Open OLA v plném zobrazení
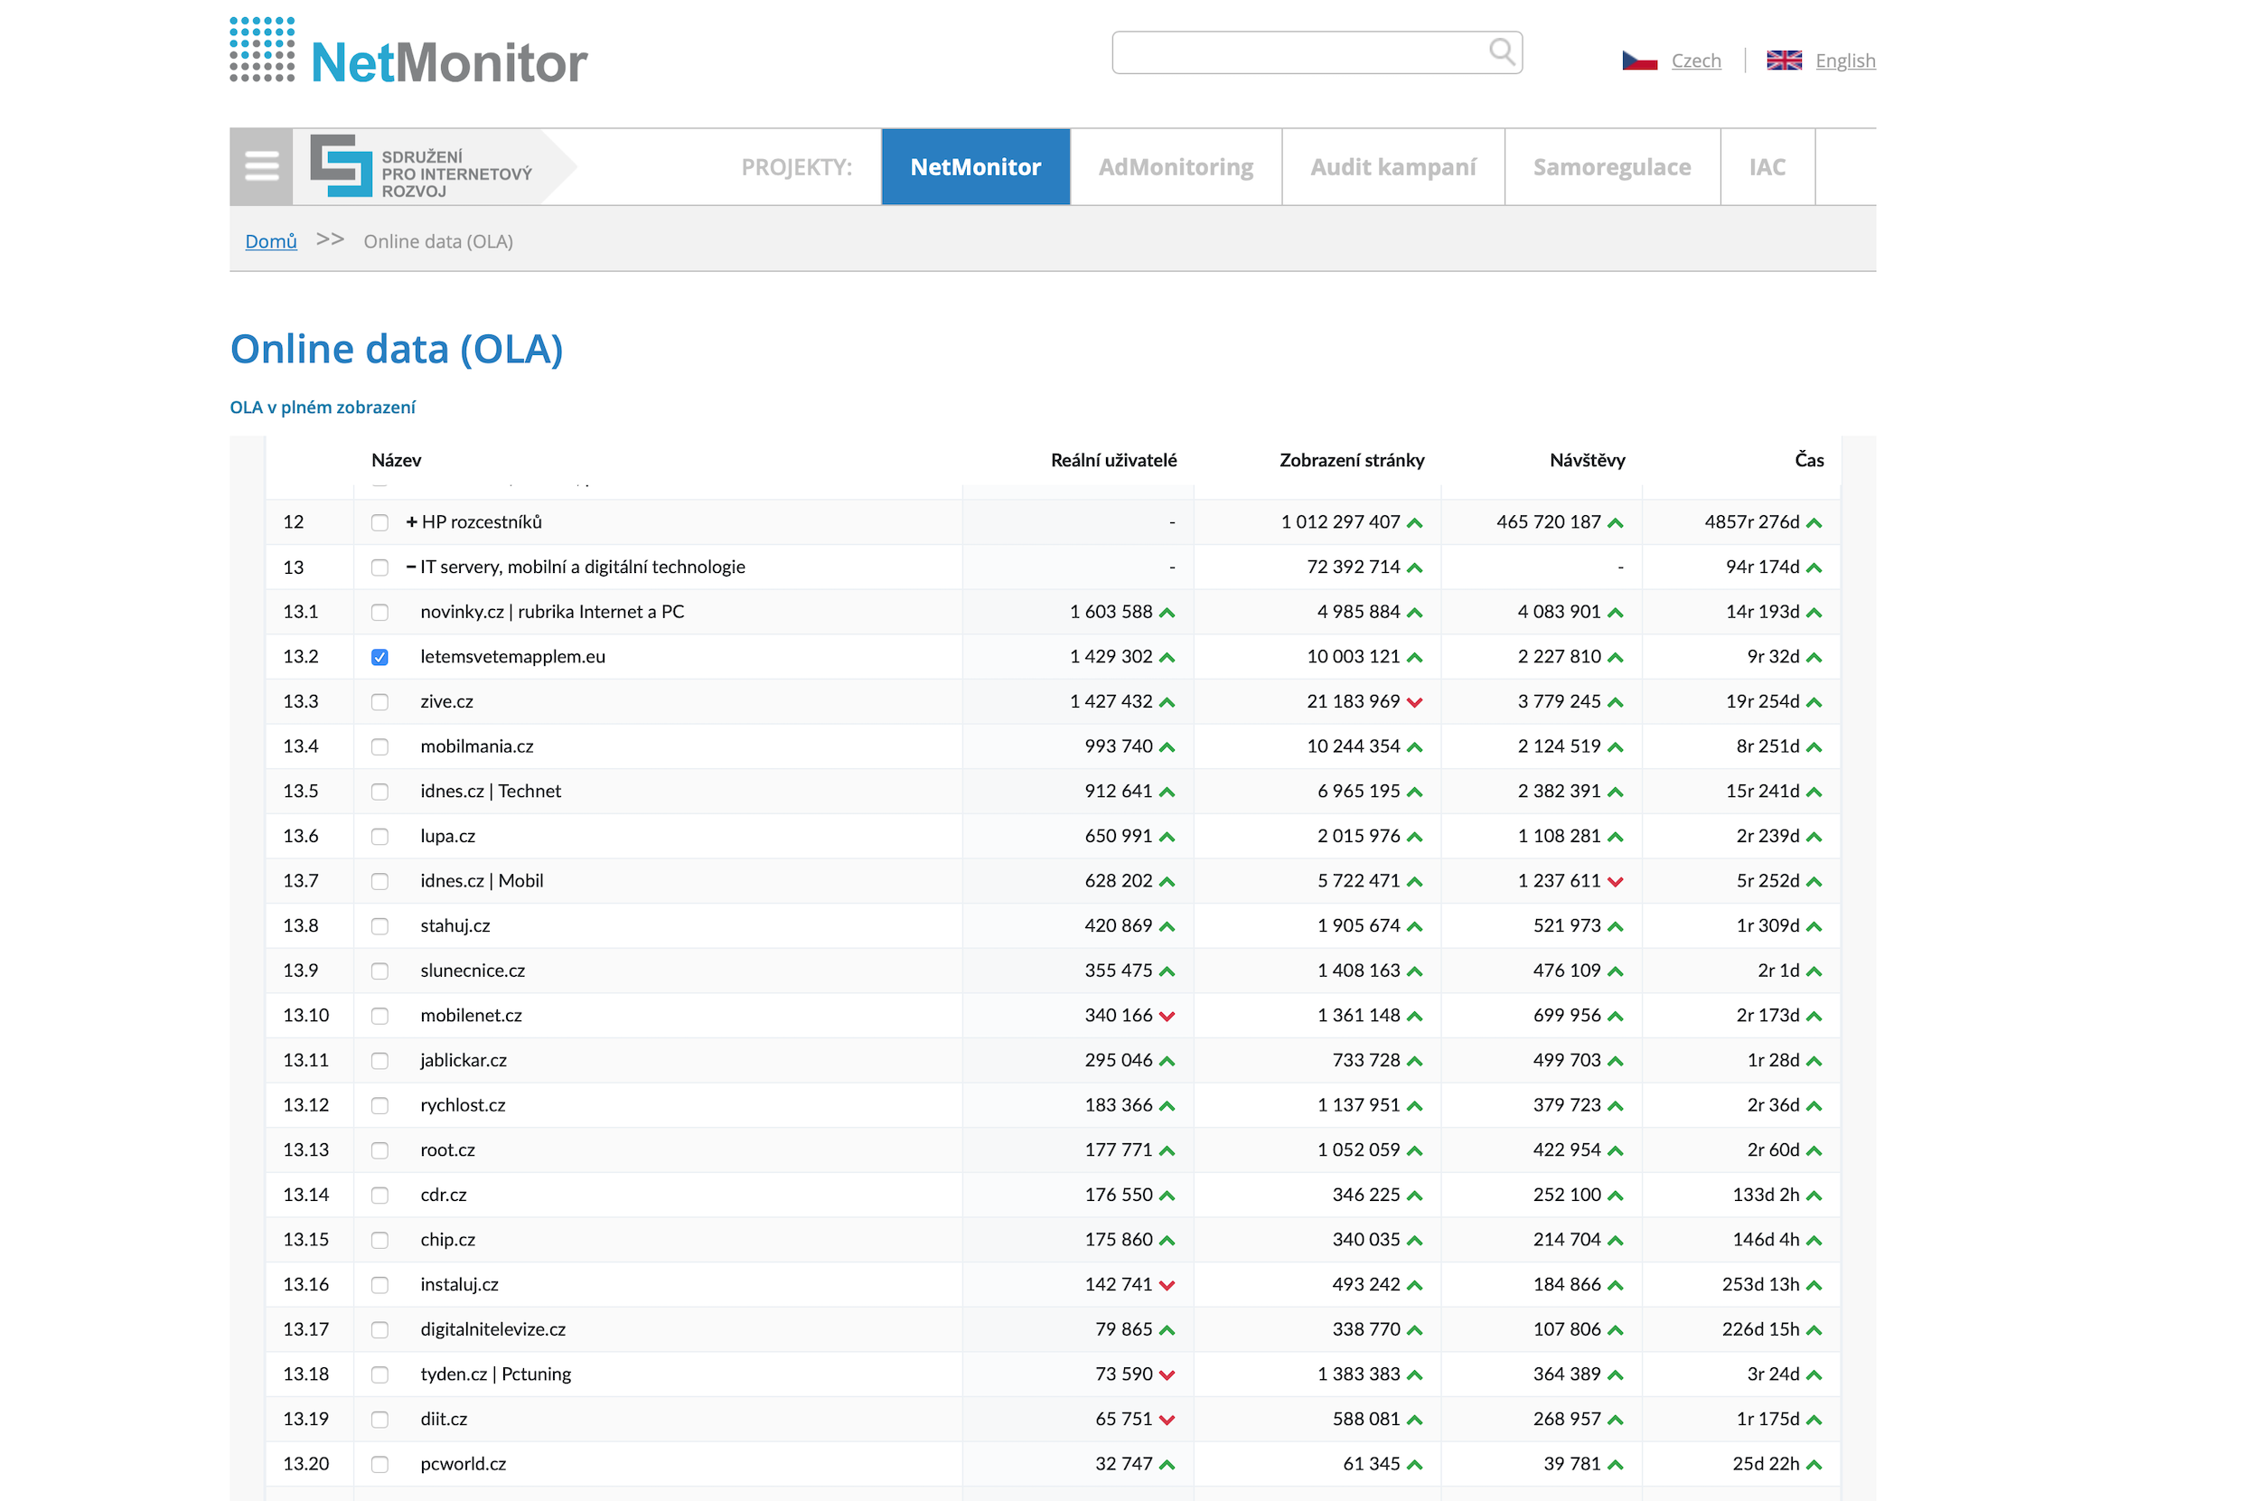This screenshot has height=1501, width=2259. (322, 407)
